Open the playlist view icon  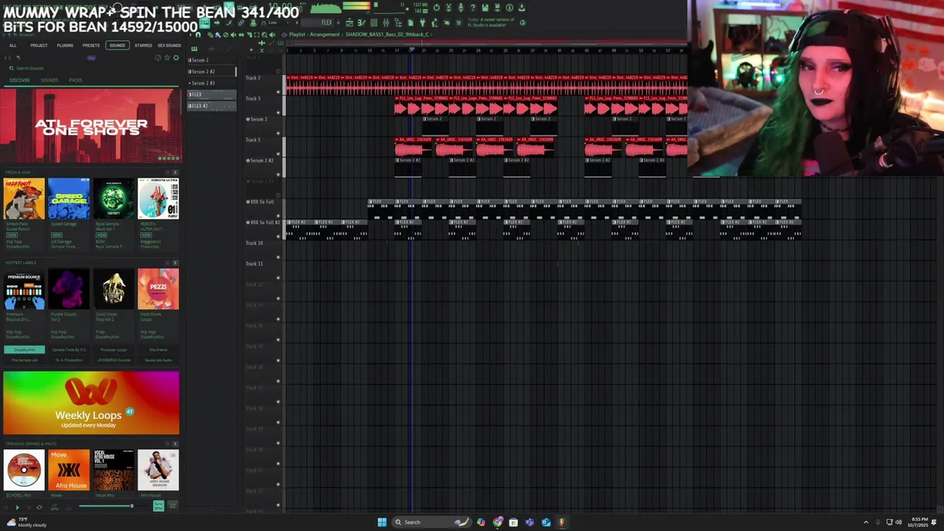pyautogui.click(x=350, y=23)
